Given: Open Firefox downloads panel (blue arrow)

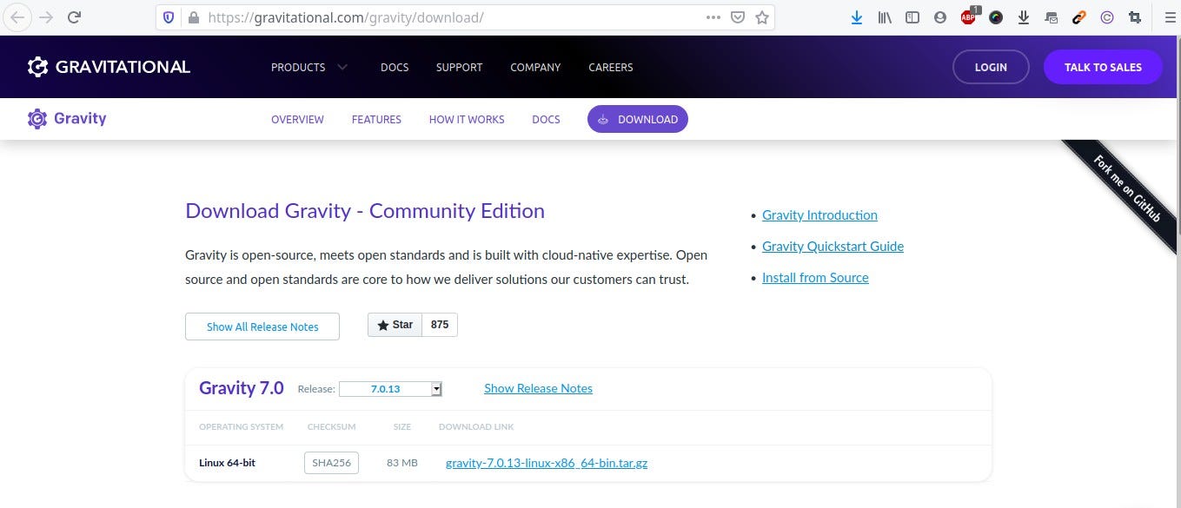Looking at the screenshot, I should point(857,17).
